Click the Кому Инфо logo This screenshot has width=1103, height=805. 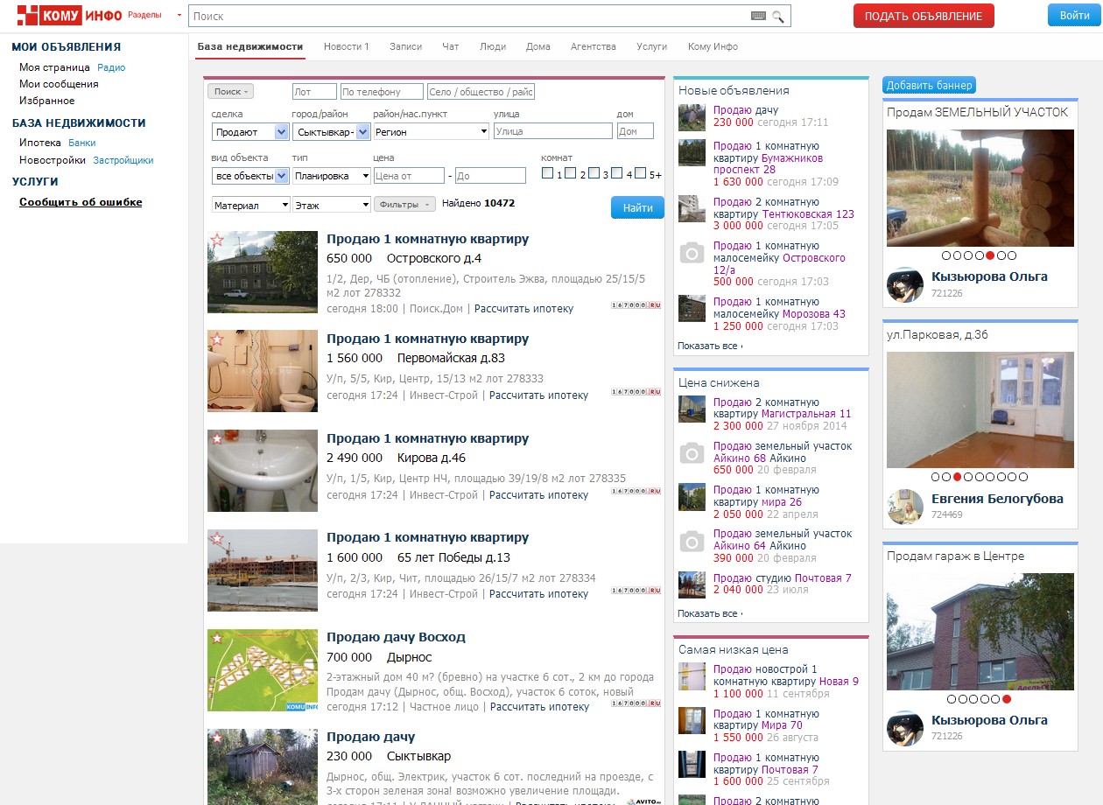pyautogui.click(x=70, y=15)
